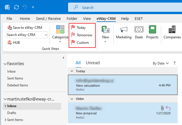182x125 pixels.
Task: Collapse the Older message group
Action: coord(72,99)
